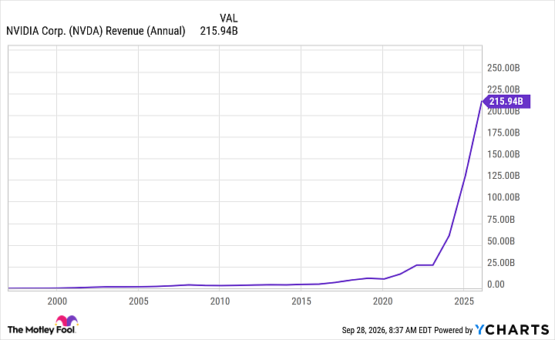Click the purple 215.94B value flag
The image size is (555, 340).
tap(506, 101)
